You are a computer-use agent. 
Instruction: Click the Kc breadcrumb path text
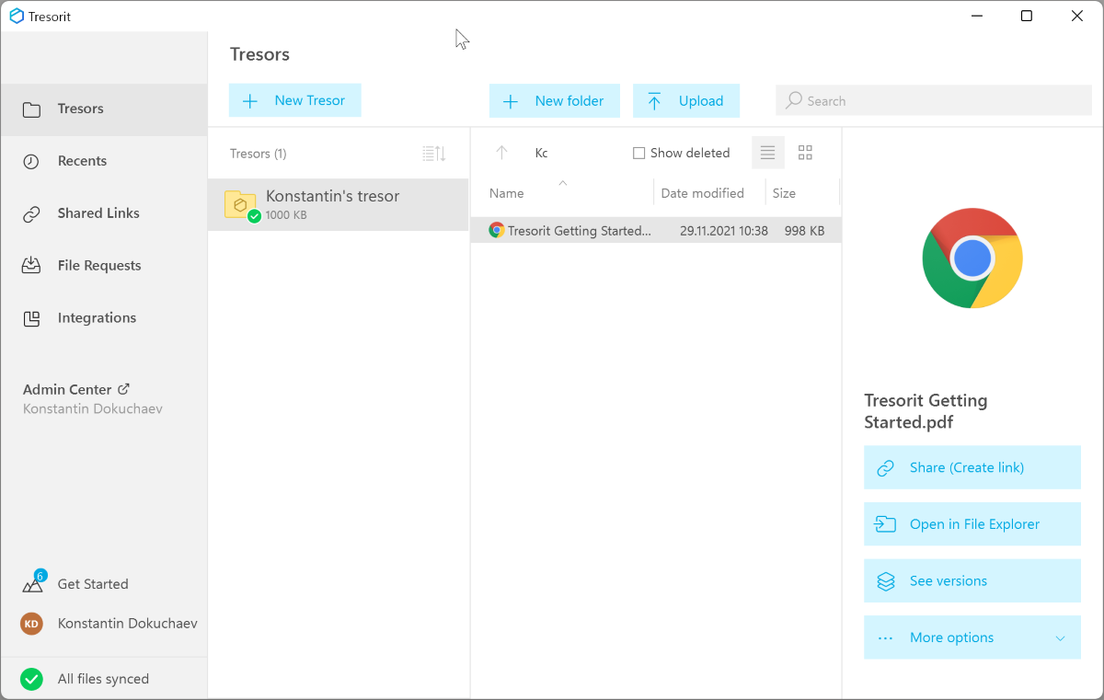click(541, 154)
